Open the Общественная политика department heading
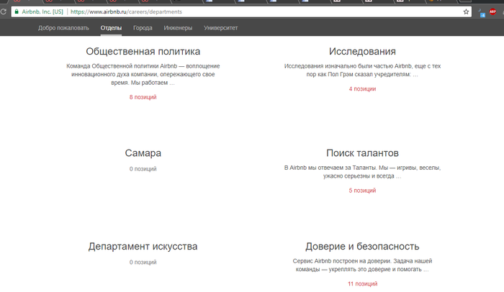 tap(143, 52)
